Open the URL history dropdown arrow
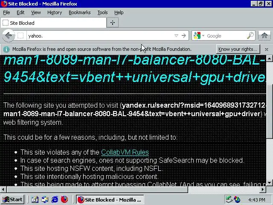273x205 pixels. click(x=176, y=36)
